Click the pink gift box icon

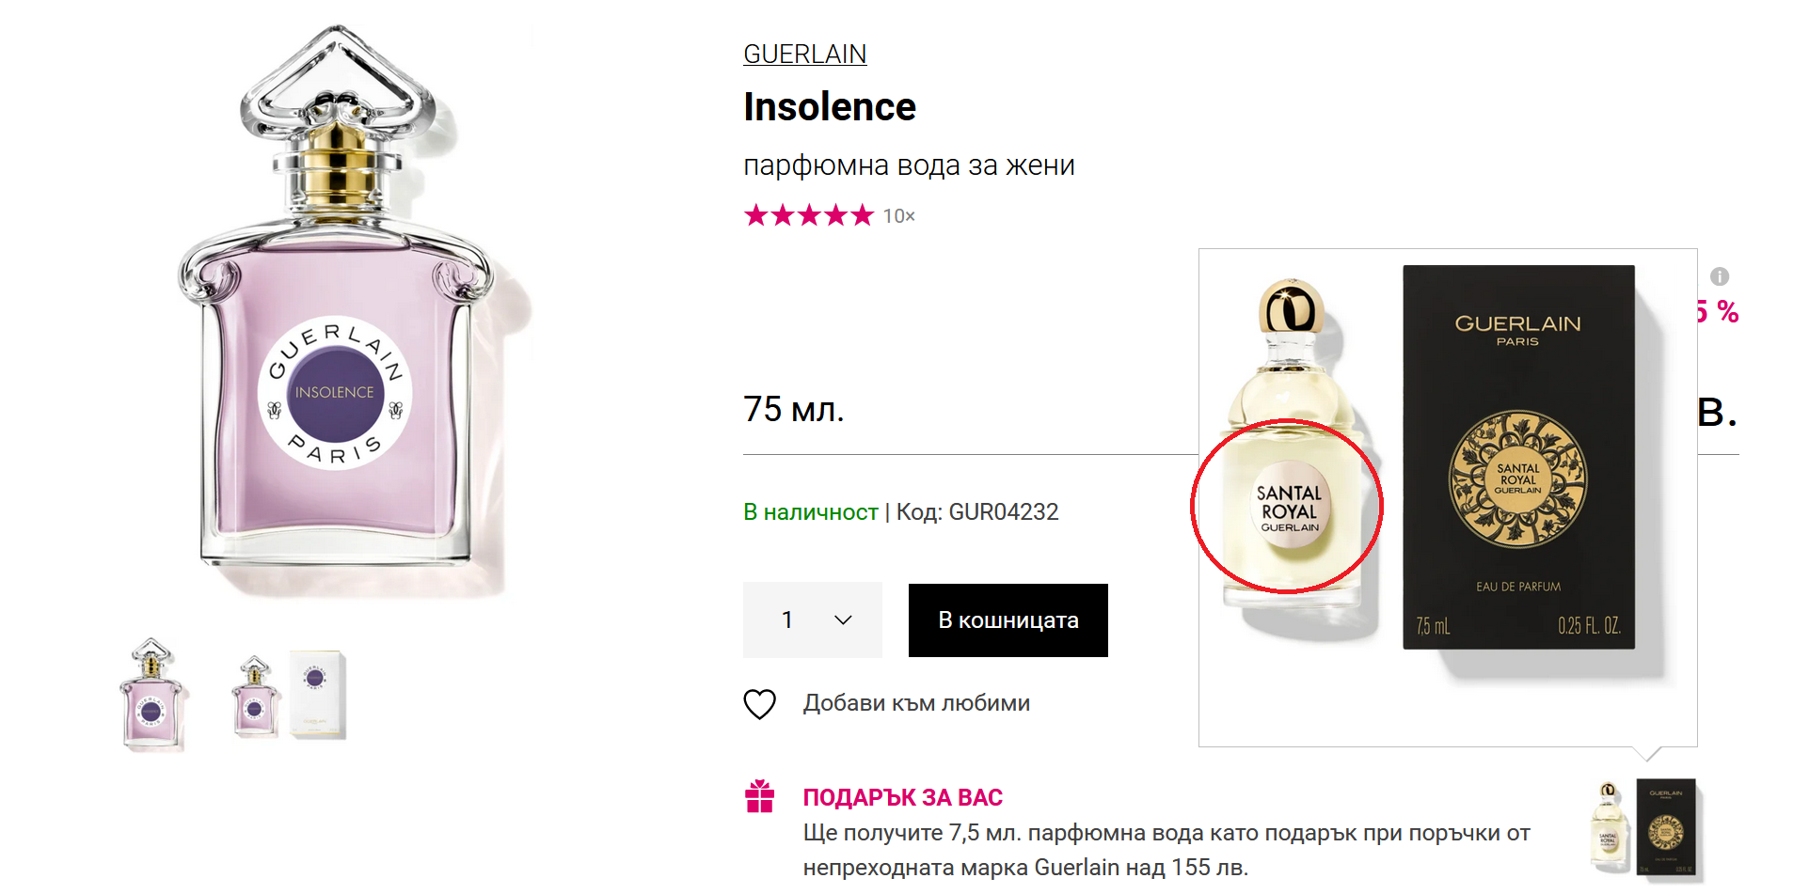pyautogui.click(x=759, y=797)
